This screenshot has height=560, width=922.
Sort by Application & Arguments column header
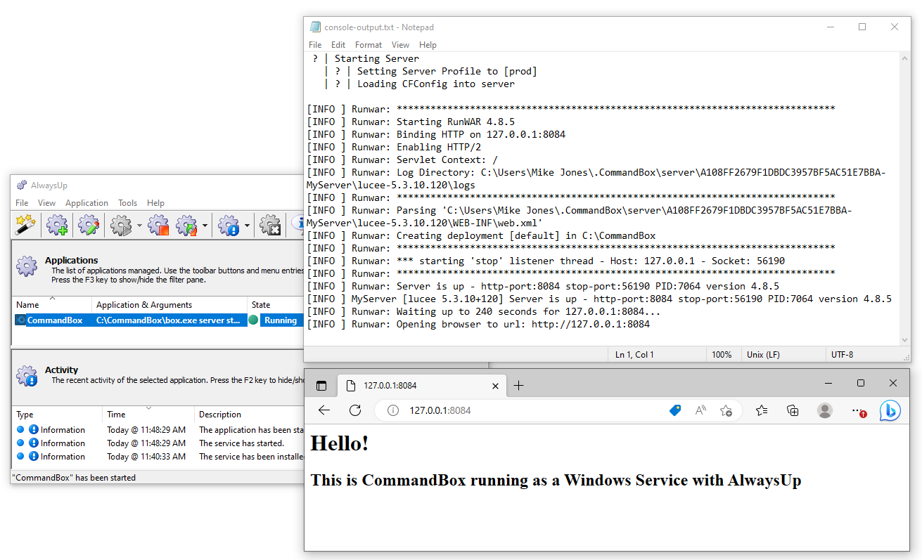coord(169,305)
